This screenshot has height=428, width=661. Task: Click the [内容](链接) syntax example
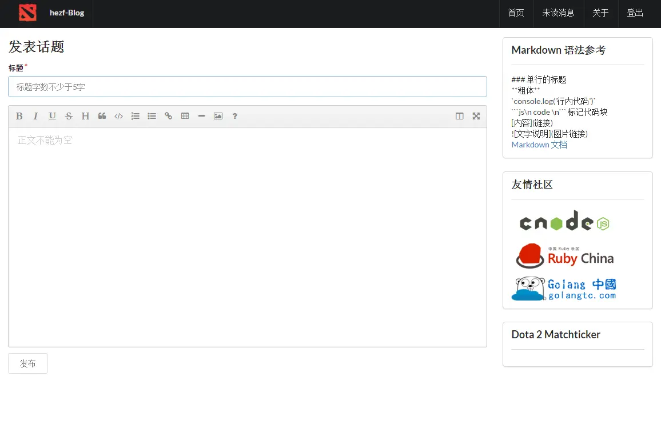pyautogui.click(x=532, y=123)
